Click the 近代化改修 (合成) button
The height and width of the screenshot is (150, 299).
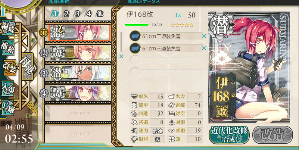(229, 135)
